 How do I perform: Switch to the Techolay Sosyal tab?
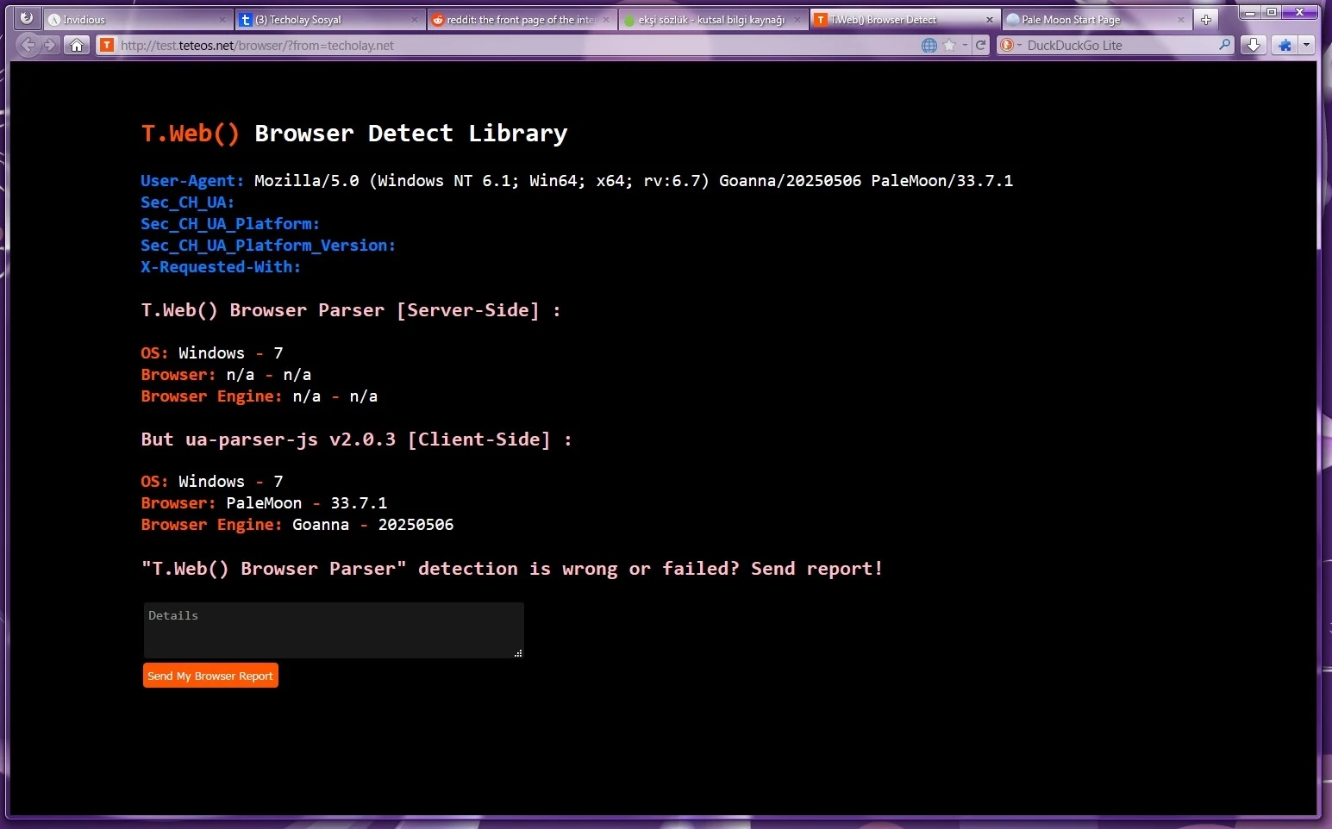(x=330, y=20)
